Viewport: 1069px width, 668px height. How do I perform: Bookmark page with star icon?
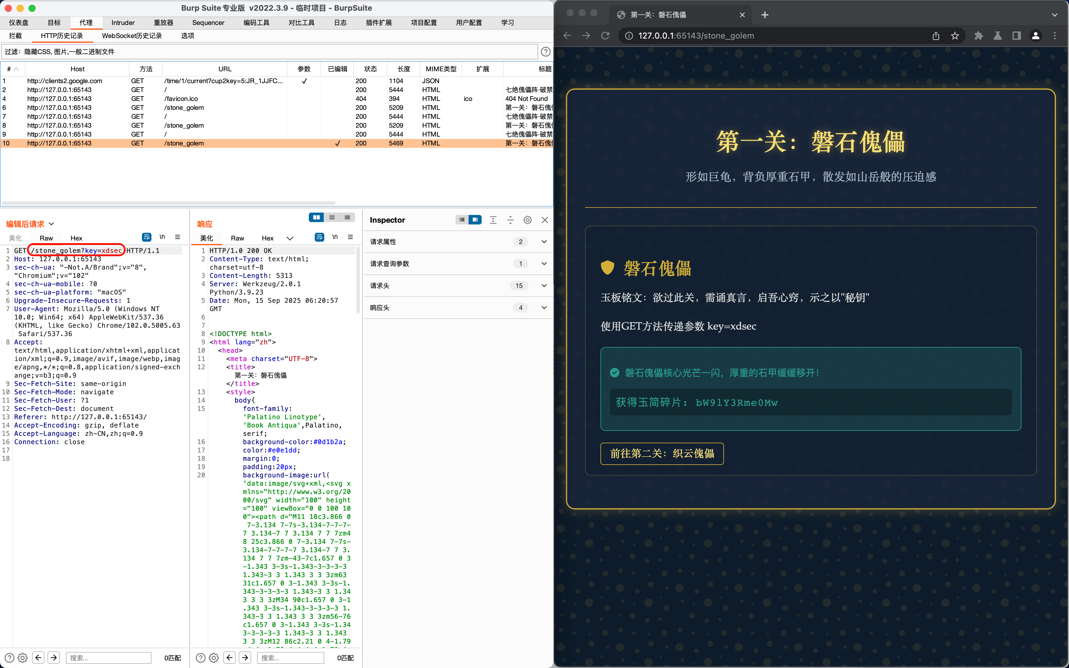pyautogui.click(x=955, y=36)
